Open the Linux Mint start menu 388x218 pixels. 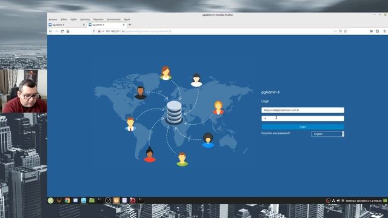51,200
